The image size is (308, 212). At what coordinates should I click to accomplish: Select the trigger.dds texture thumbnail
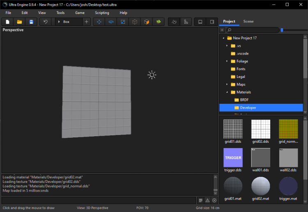(233, 158)
